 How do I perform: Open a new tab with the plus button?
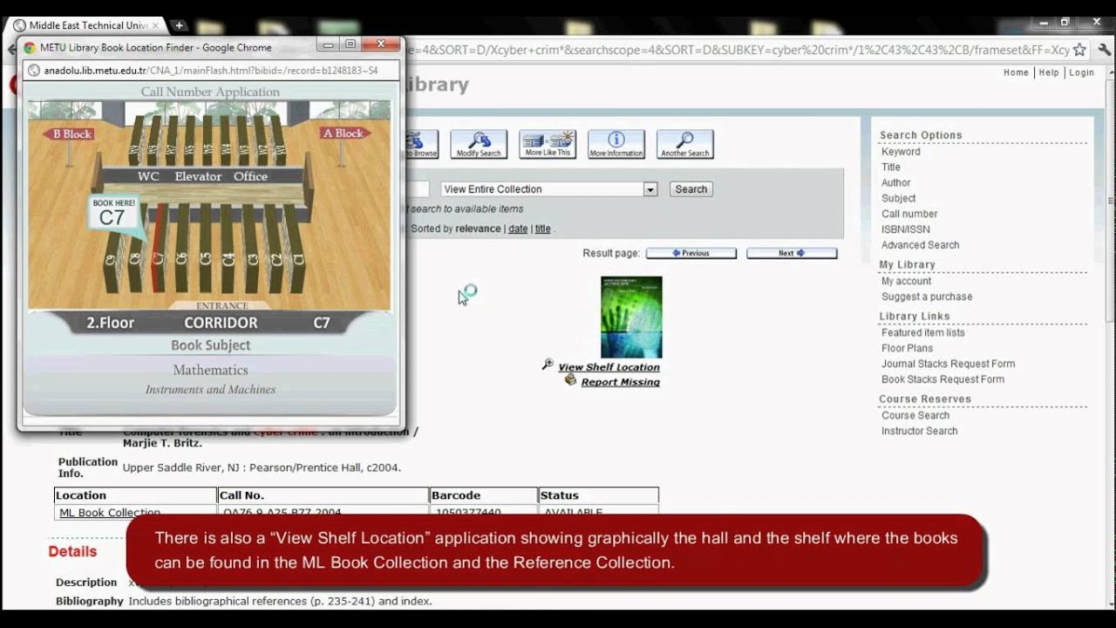click(179, 25)
